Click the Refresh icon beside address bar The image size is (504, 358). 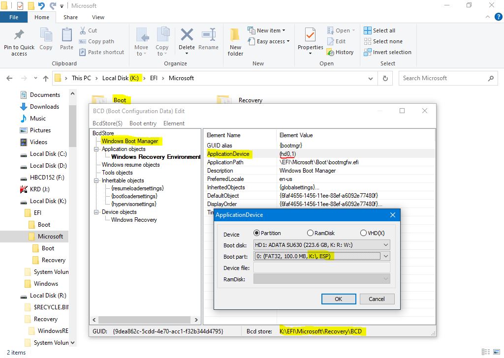coord(385,78)
